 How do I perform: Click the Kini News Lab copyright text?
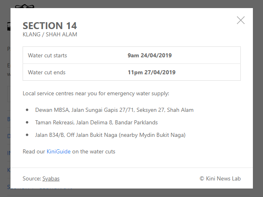pyautogui.click(x=220, y=178)
